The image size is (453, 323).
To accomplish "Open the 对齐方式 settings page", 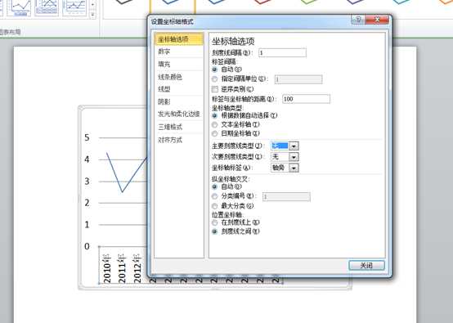I will (x=179, y=140).
